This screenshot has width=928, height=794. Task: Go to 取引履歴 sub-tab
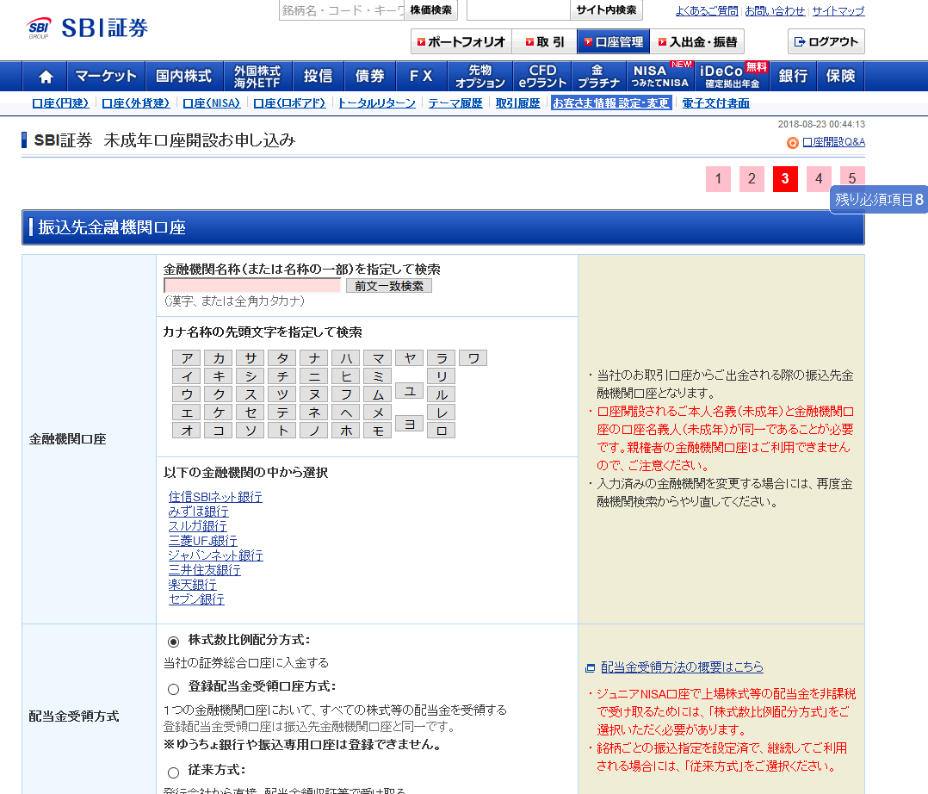[x=518, y=103]
